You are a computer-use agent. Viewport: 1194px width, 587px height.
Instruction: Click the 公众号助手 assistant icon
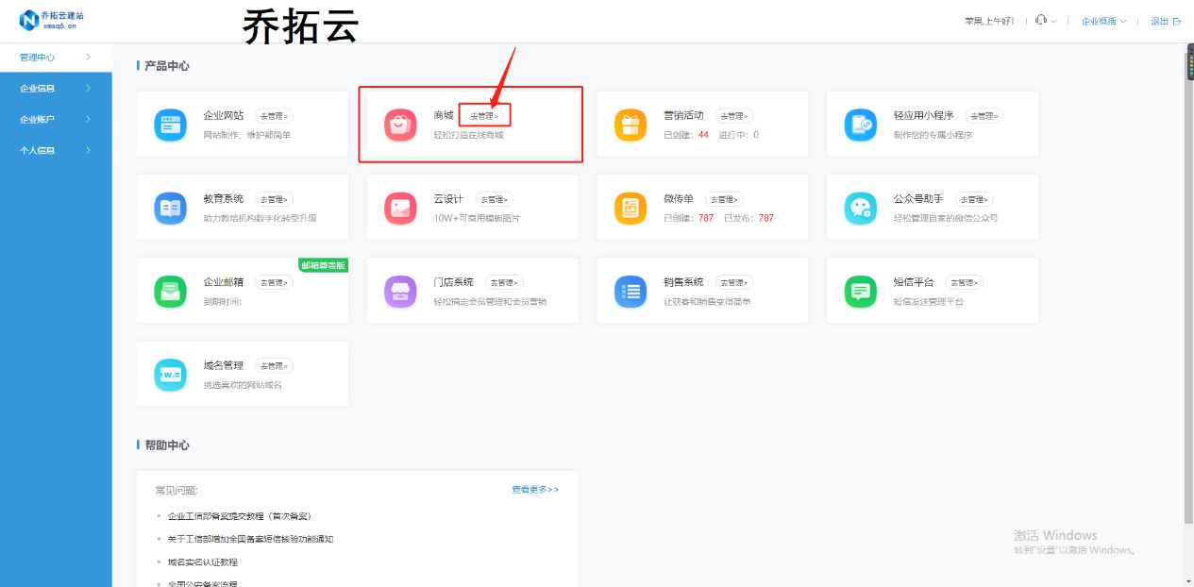[861, 207]
